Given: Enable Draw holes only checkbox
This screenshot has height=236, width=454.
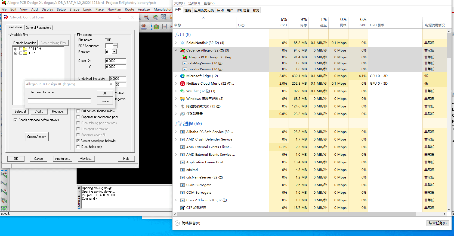Looking at the screenshot, I should pyautogui.click(x=78, y=147).
